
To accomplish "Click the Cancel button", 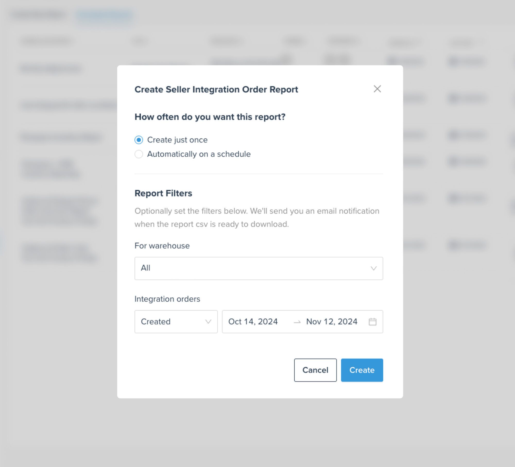I will click(315, 370).
